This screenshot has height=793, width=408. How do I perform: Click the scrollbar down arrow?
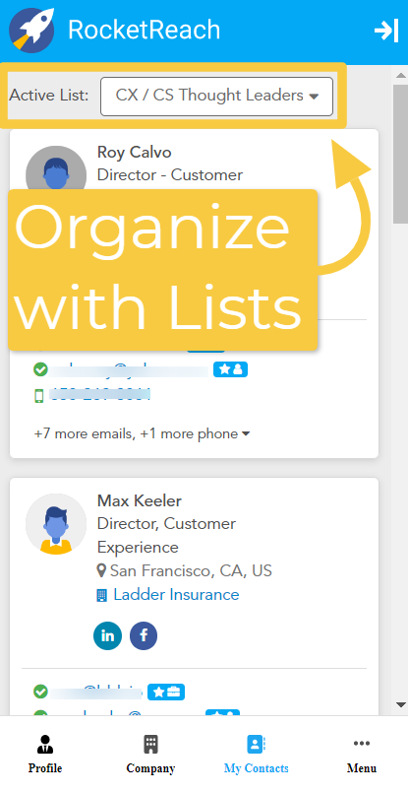click(401, 704)
